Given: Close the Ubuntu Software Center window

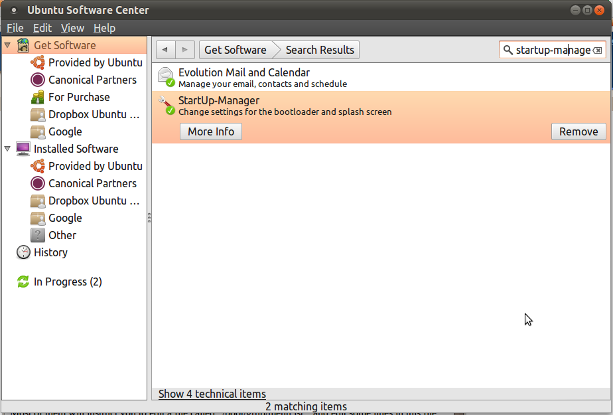Looking at the screenshot, I should tap(599, 10).
